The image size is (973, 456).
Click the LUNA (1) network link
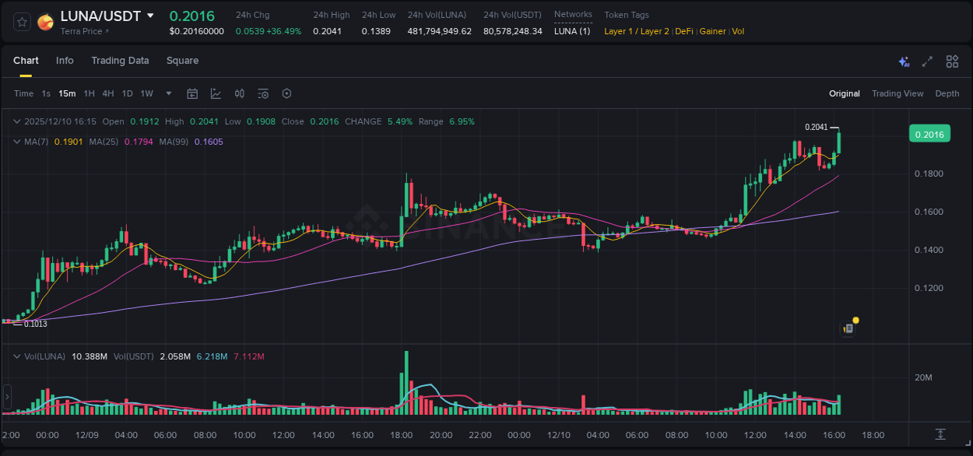coord(572,31)
